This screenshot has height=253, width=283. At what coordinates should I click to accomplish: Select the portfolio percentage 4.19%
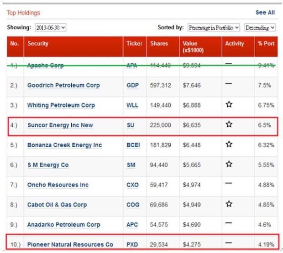(266, 244)
